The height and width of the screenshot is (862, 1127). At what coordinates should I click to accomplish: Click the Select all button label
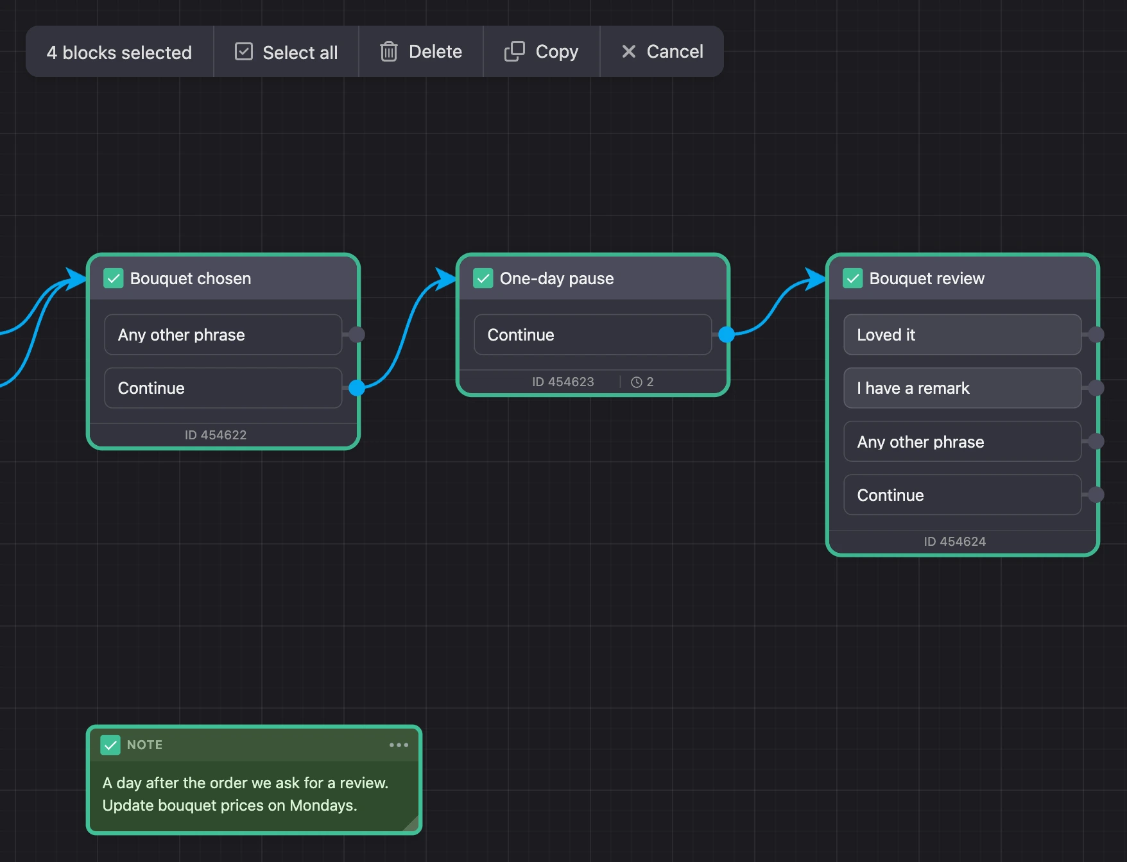tap(300, 53)
